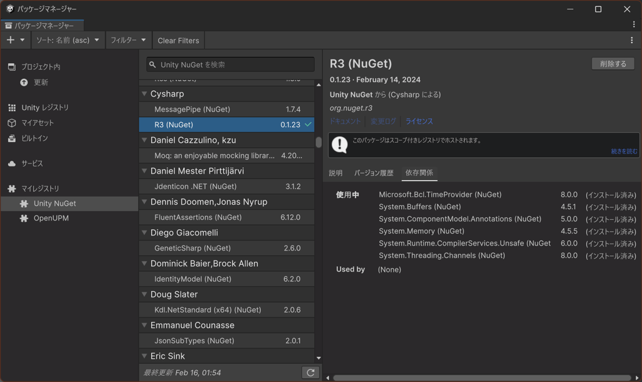Select the Built-in (ビルトイン) packages icon
Screen dimensions: 642x382
13,139
